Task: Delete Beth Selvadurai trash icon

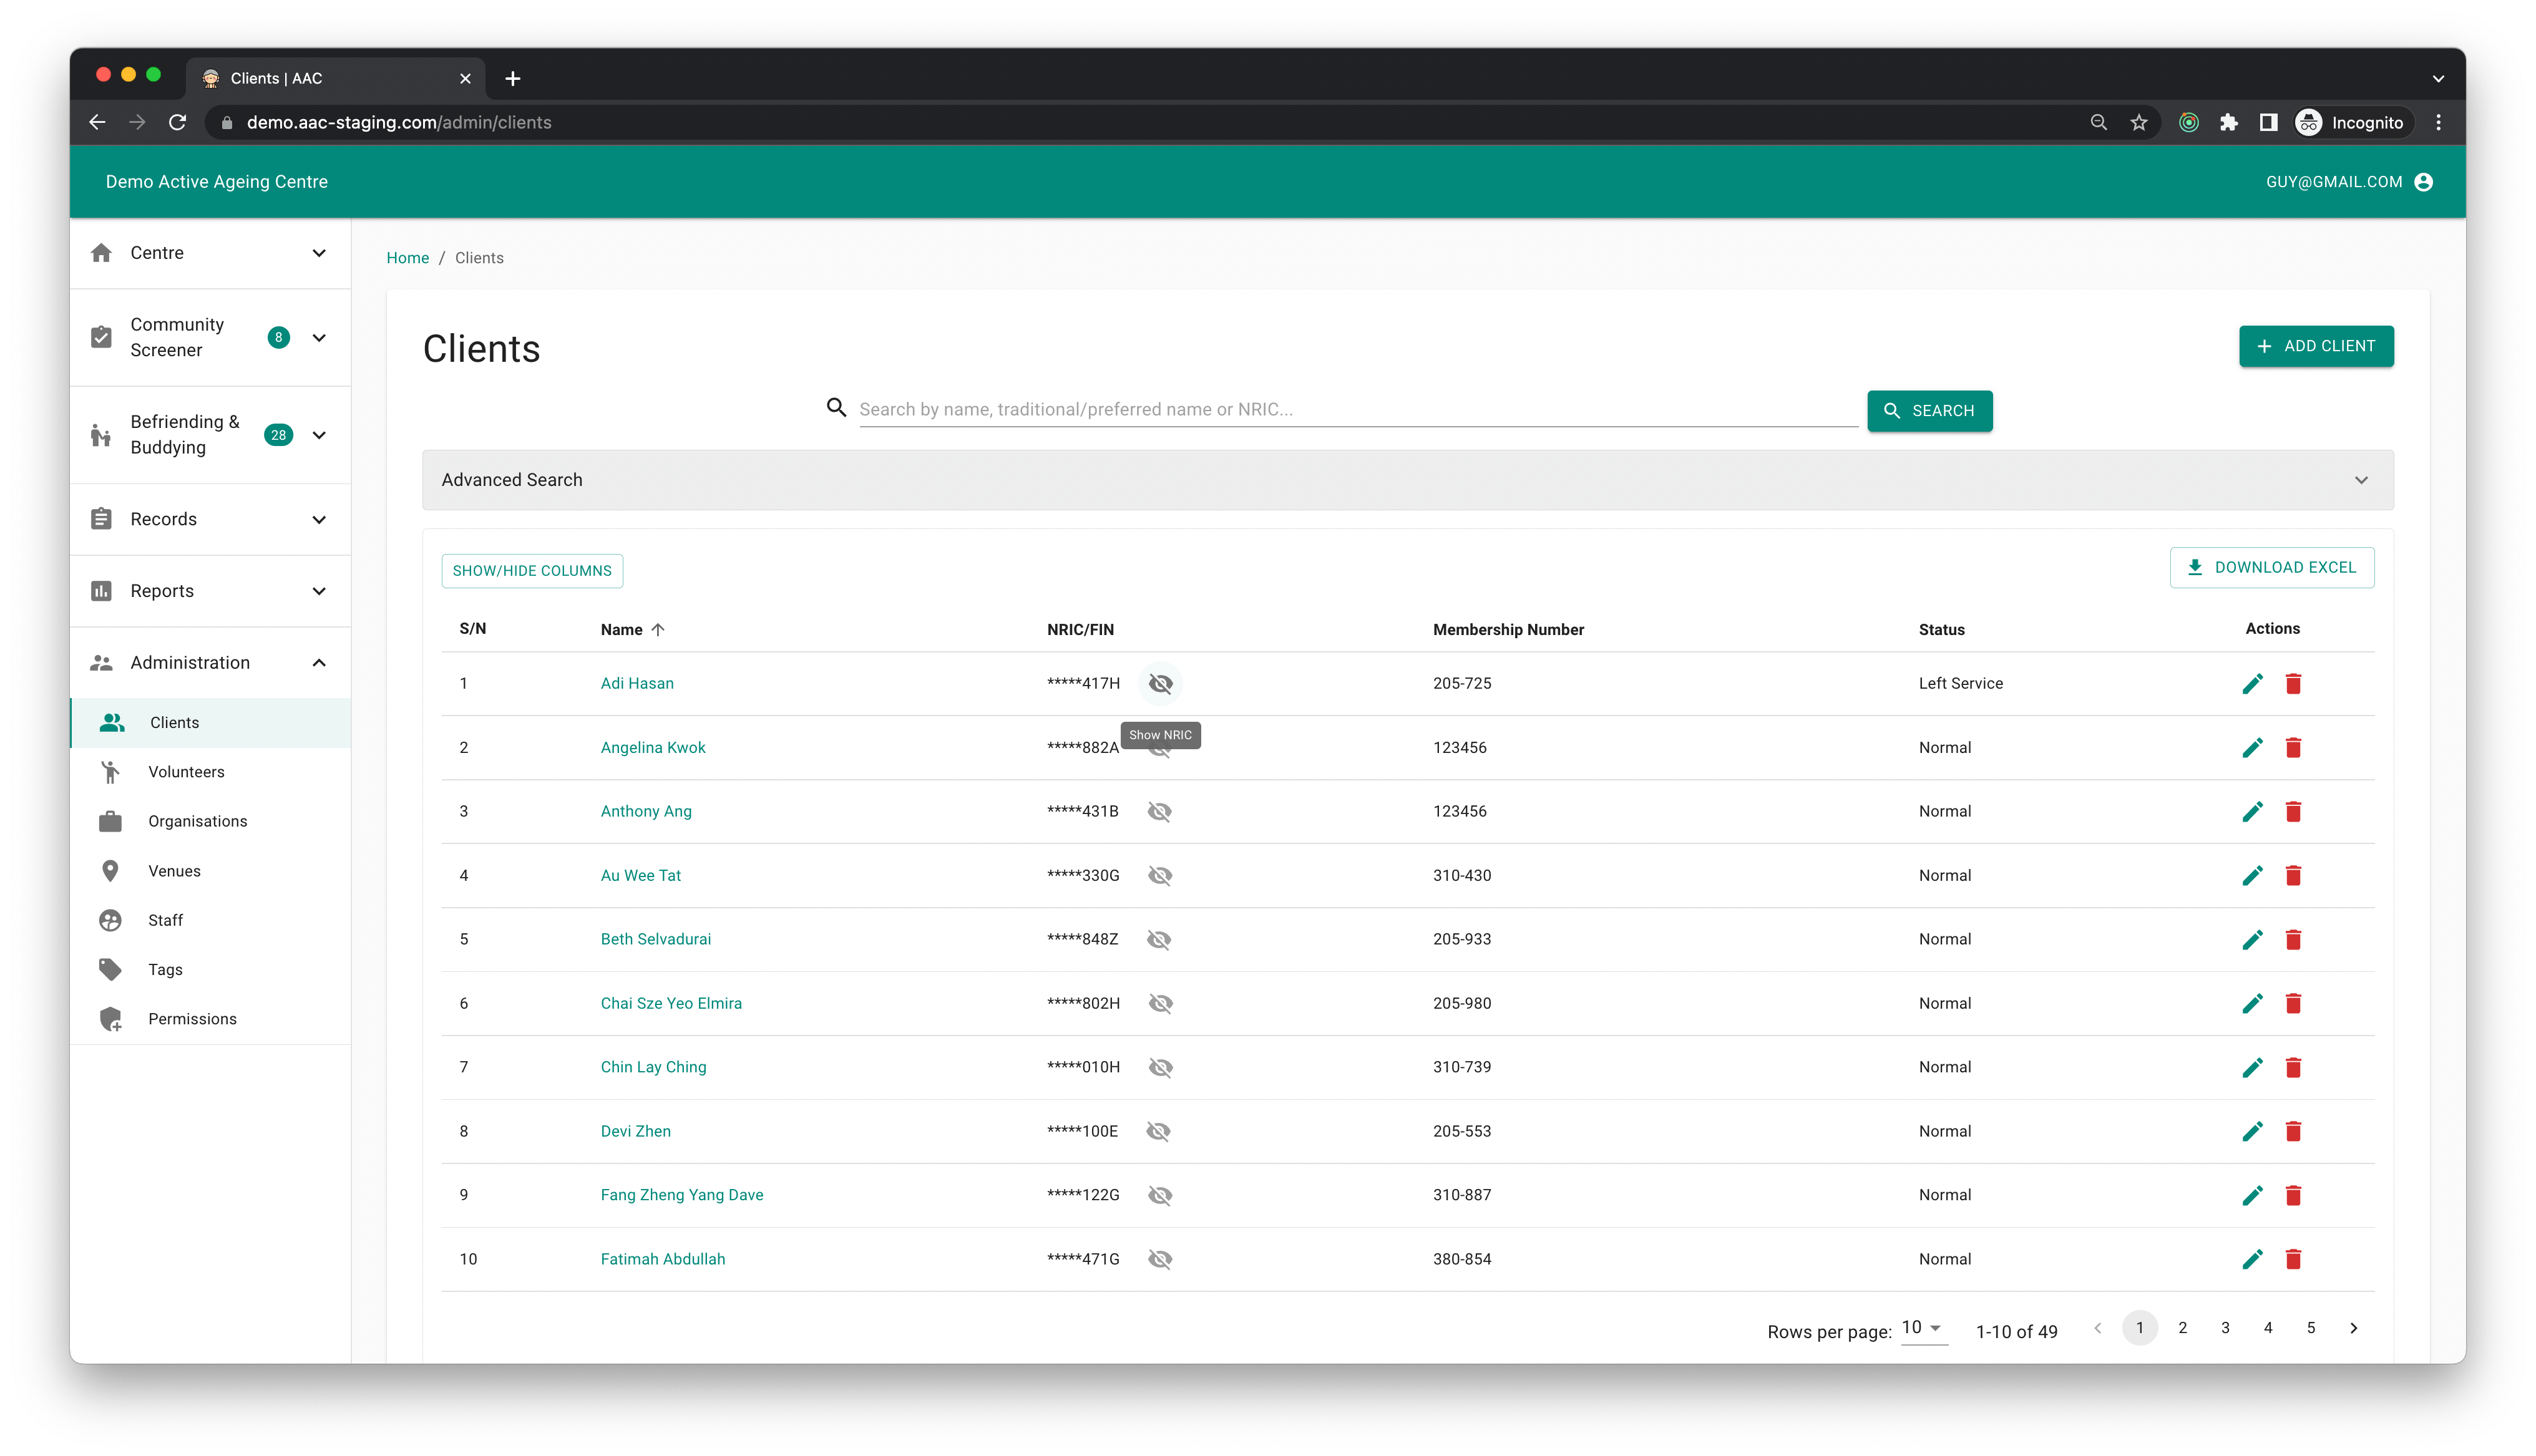Action: 2293,940
